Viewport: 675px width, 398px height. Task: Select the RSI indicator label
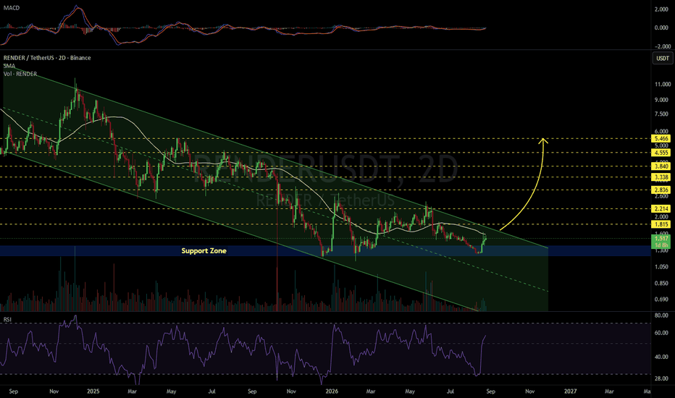click(x=7, y=319)
